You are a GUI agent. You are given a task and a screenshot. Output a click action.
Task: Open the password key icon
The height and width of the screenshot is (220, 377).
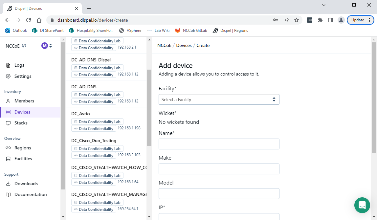(x=276, y=20)
